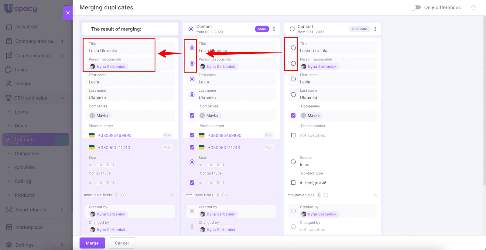Click Ukraine flag beside result +380963211243
Image resolution: width=486 pixels, height=250 pixels.
(x=92, y=147)
